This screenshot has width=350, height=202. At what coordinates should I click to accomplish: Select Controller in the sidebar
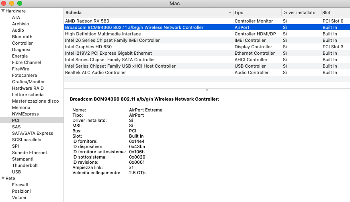coord(23,43)
